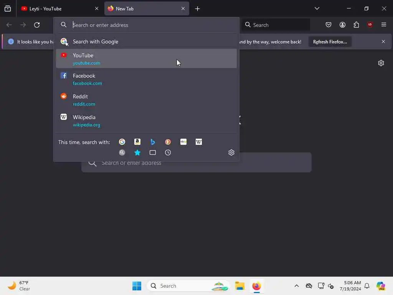Search history with the clock icon
393x295 pixels.
pyautogui.click(x=168, y=152)
